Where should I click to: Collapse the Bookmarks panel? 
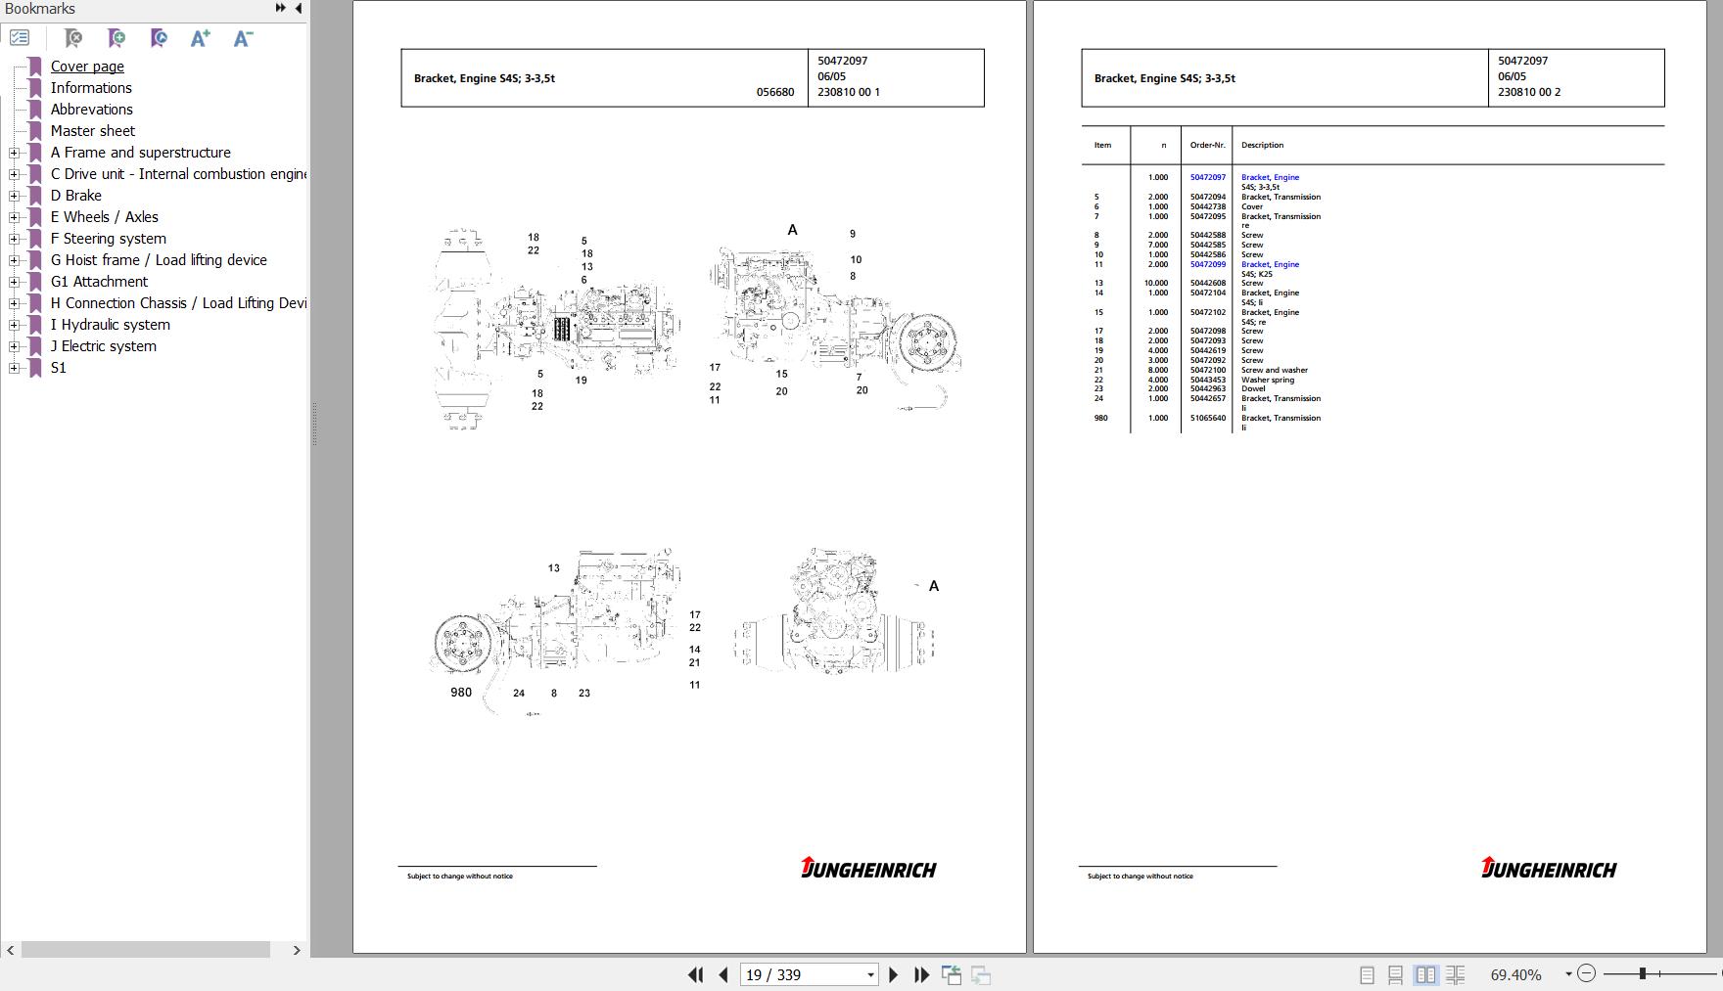tap(298, 8)
